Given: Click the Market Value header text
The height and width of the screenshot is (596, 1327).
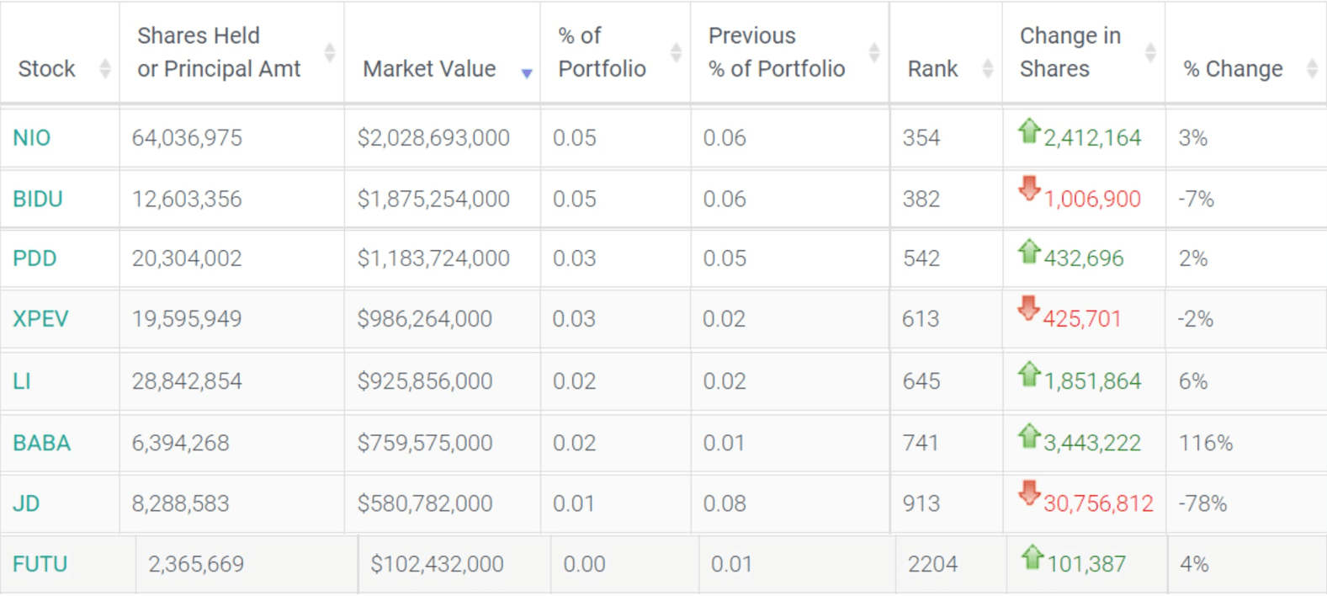Looking at the screenshot, I should 429,68.
